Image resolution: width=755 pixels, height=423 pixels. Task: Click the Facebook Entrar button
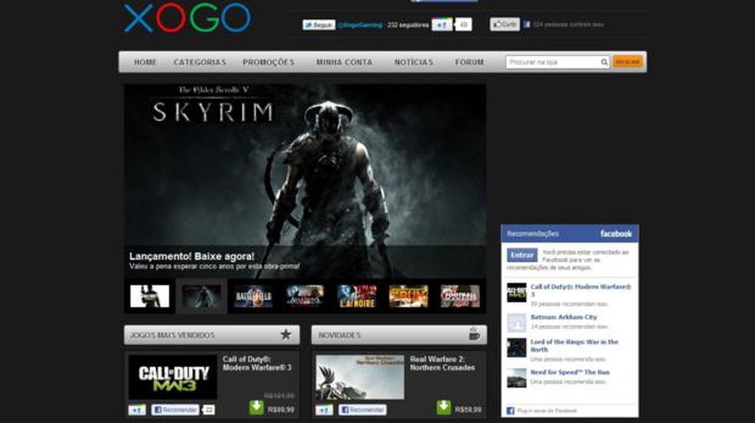click(522, 255)
